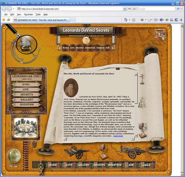Open the Favorites menu
This screenshot has height=177, width=185.
pyautogui.click(x=28, y=15)
